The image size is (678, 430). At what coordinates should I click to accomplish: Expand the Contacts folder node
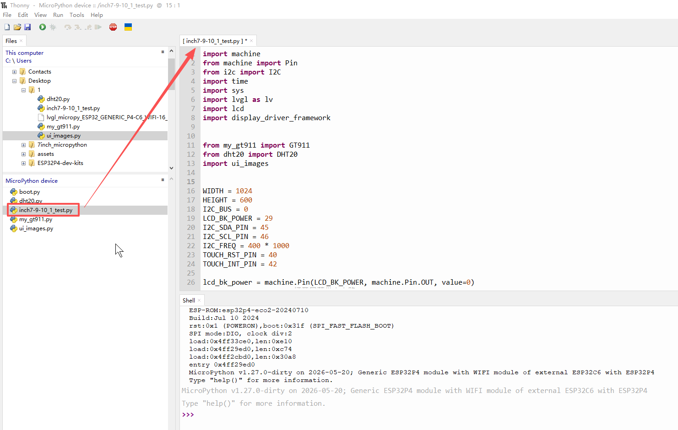tap(14, 72)
